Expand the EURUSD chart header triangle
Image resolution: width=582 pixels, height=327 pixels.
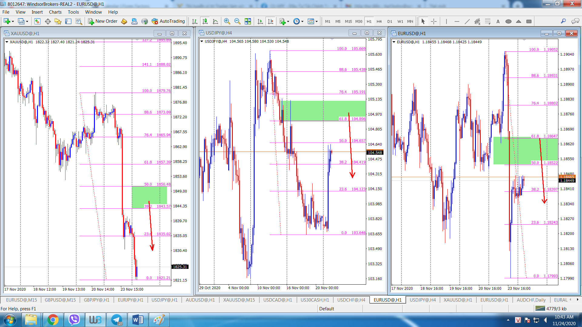pos(394,42)
